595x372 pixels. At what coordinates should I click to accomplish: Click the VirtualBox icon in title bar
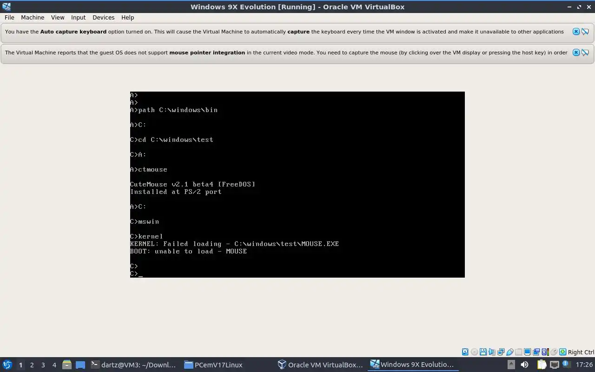coord(7,7)
